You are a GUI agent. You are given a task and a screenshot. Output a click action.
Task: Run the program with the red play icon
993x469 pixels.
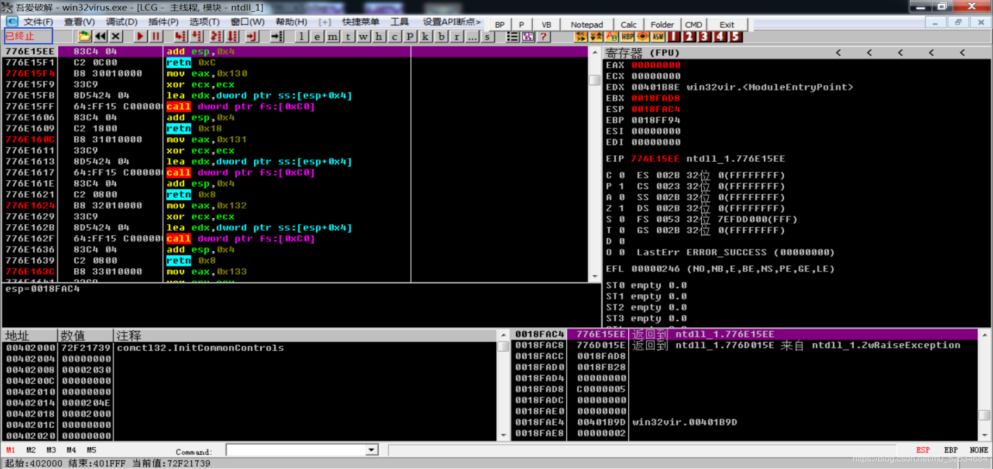coord(140,36)
